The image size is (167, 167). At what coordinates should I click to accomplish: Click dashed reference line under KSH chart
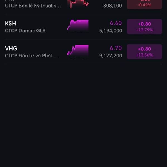[78, 33]
